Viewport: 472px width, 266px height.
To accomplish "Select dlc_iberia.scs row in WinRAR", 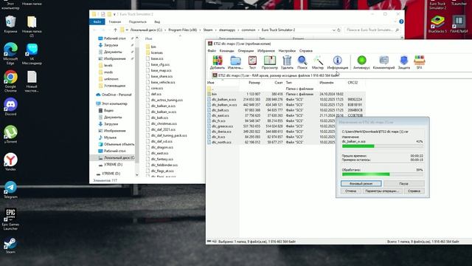I will point(285,132).
